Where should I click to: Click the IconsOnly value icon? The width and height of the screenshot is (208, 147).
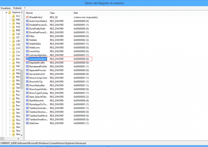click(27, 51)
